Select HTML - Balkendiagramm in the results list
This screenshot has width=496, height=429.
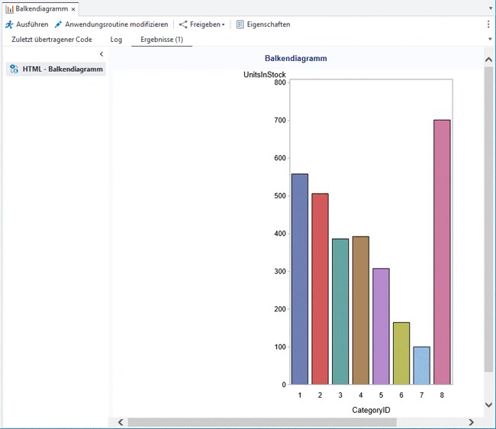click(63, 69)
